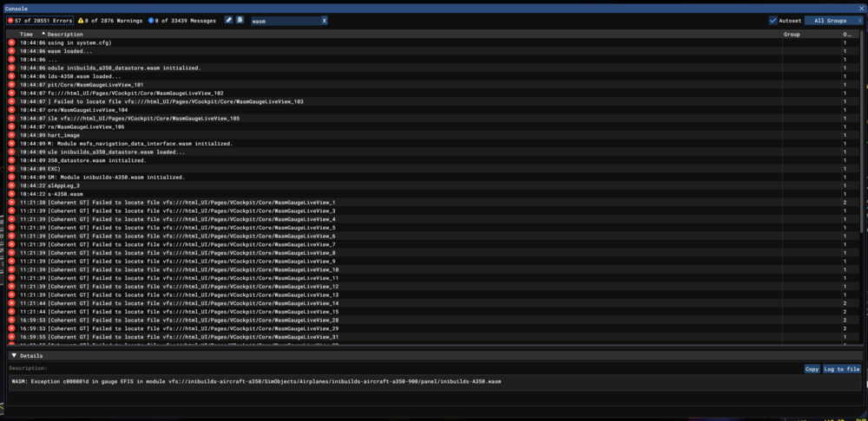
Task: Click the O... occurrences column header
Action: (847, 35)
